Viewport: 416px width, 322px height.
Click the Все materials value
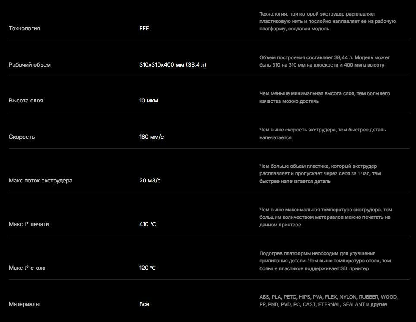144,304
